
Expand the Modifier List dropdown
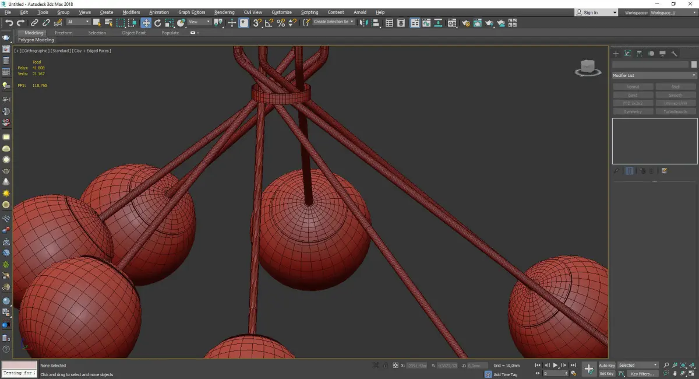point(654,75)
